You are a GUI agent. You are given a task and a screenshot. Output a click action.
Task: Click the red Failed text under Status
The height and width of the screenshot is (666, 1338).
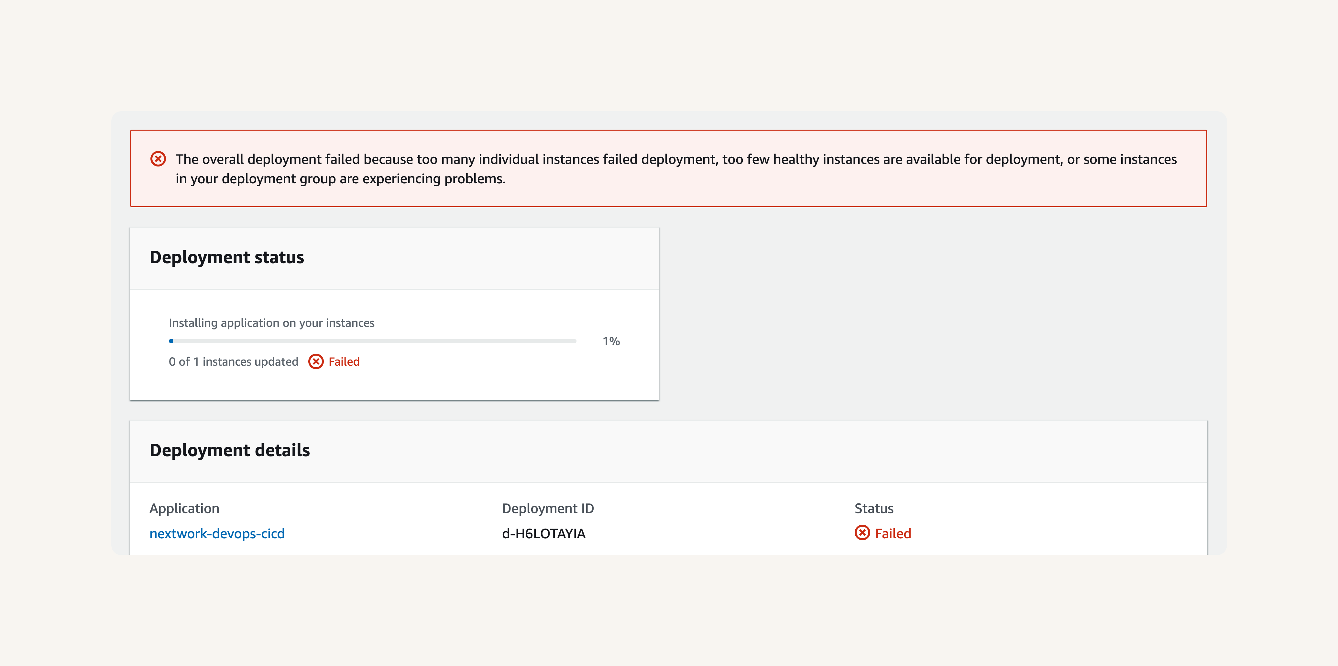click(x=893, y=534)
